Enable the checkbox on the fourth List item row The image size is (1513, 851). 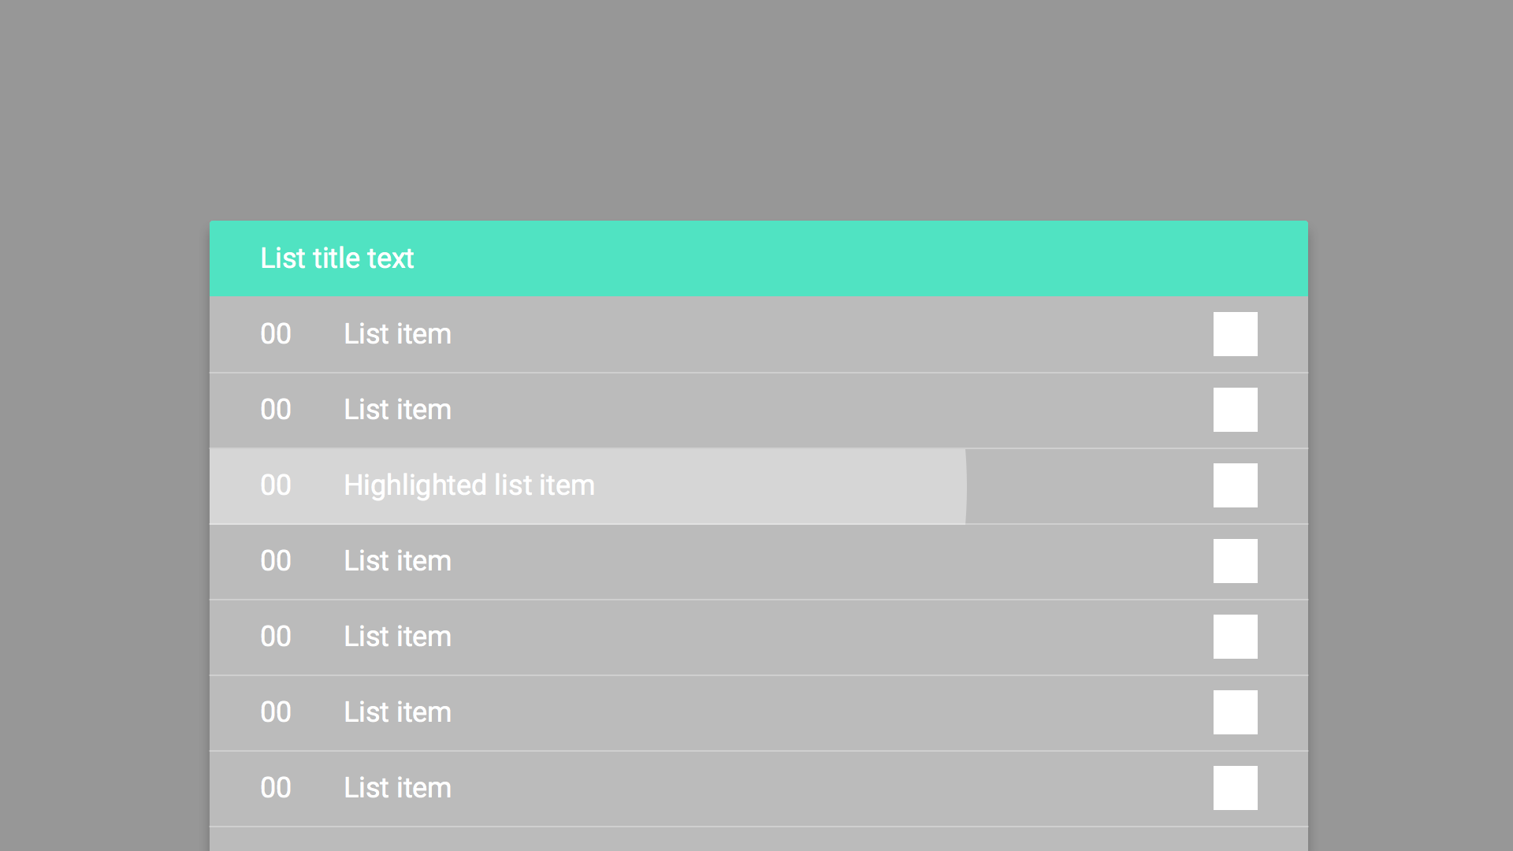click(x=1236, y=561)
